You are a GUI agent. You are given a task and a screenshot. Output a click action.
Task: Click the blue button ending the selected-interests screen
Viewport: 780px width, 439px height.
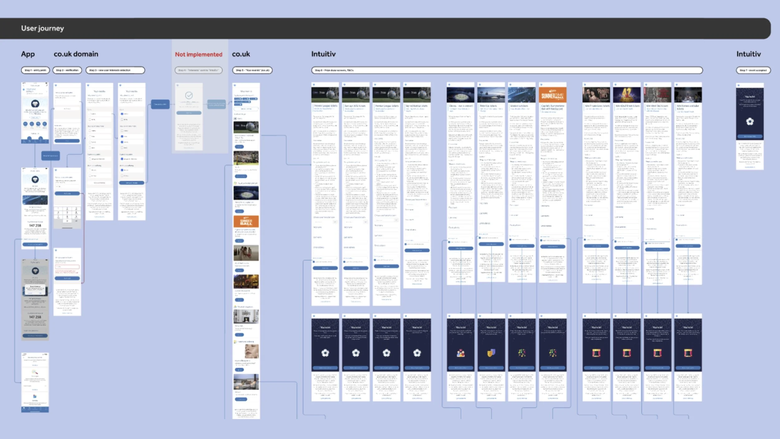(132, 183)
